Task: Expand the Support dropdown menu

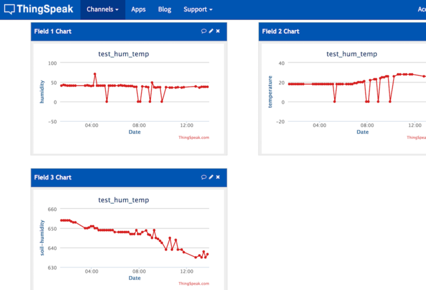Action: [198, 9]
